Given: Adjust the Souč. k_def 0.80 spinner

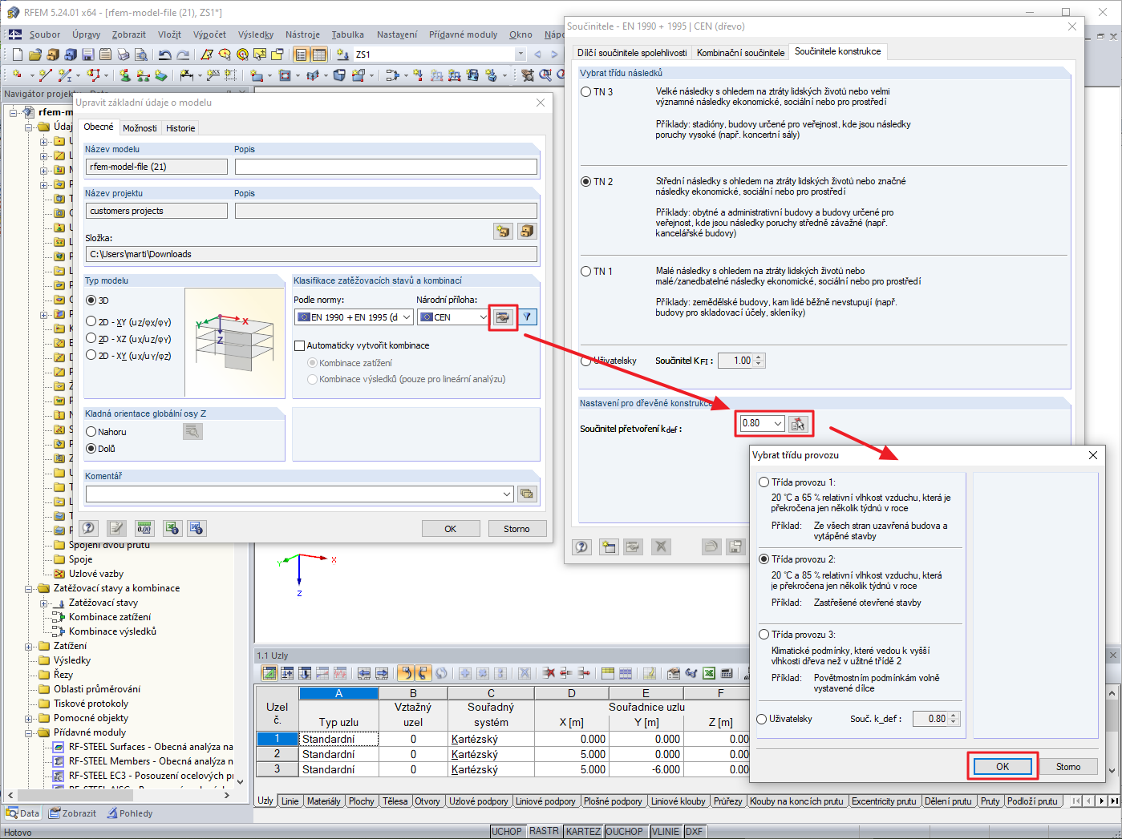Looking at the screenshot, I should click(954, 719).
